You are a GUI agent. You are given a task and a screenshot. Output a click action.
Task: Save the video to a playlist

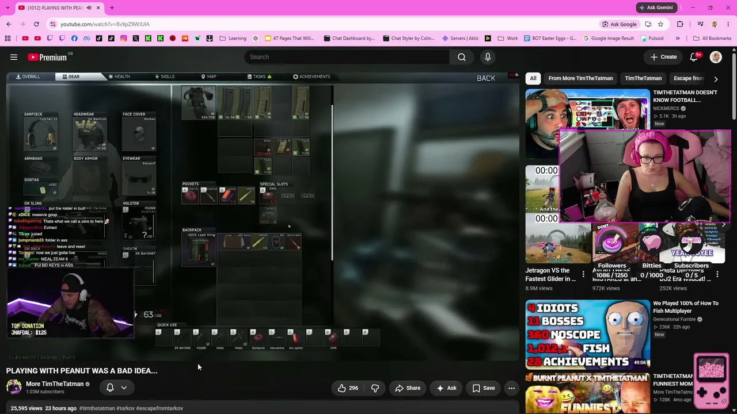484,388
